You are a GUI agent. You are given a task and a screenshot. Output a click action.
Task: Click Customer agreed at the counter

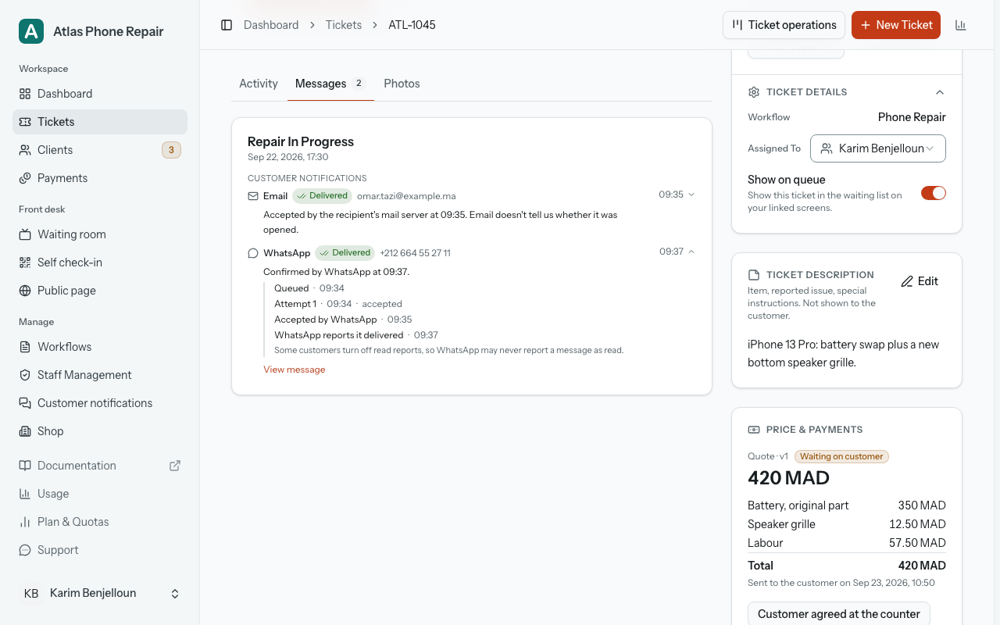(x=839, y=614)
